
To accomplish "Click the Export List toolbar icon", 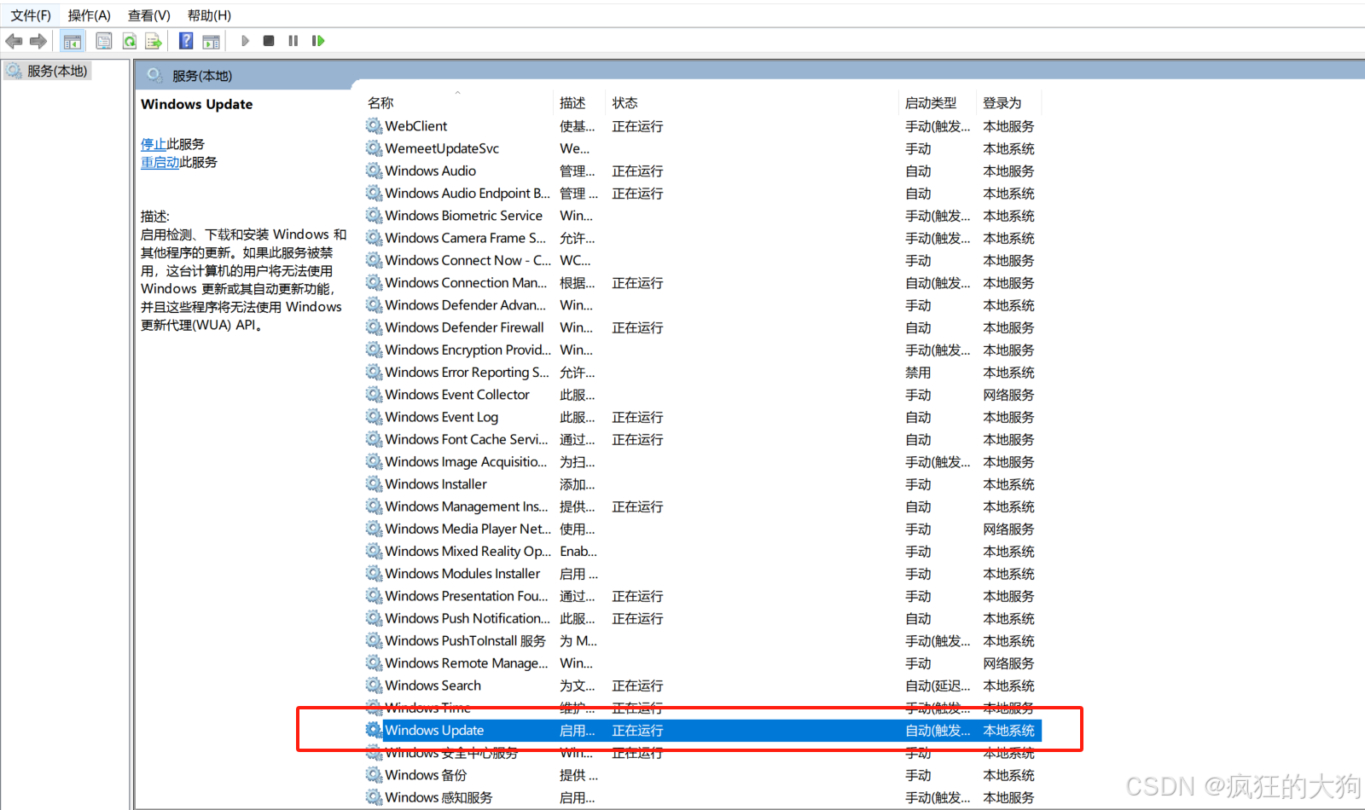I will point(154,41).
